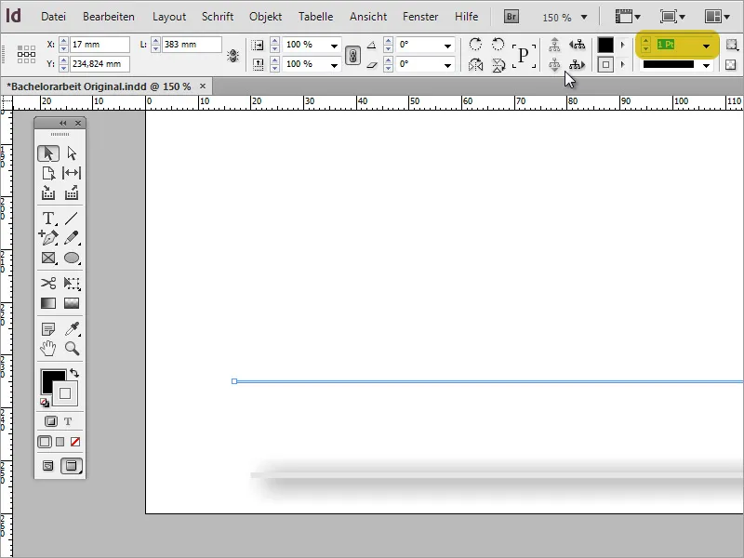The height and width of the screenshot is (558, 744).
Task: Select the Zoom tool
Action: point(72,349)
